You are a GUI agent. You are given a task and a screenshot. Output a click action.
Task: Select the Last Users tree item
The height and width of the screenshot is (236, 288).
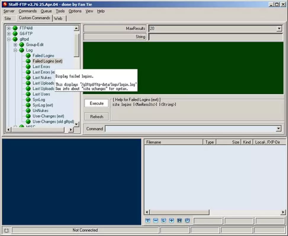point(41,94)
